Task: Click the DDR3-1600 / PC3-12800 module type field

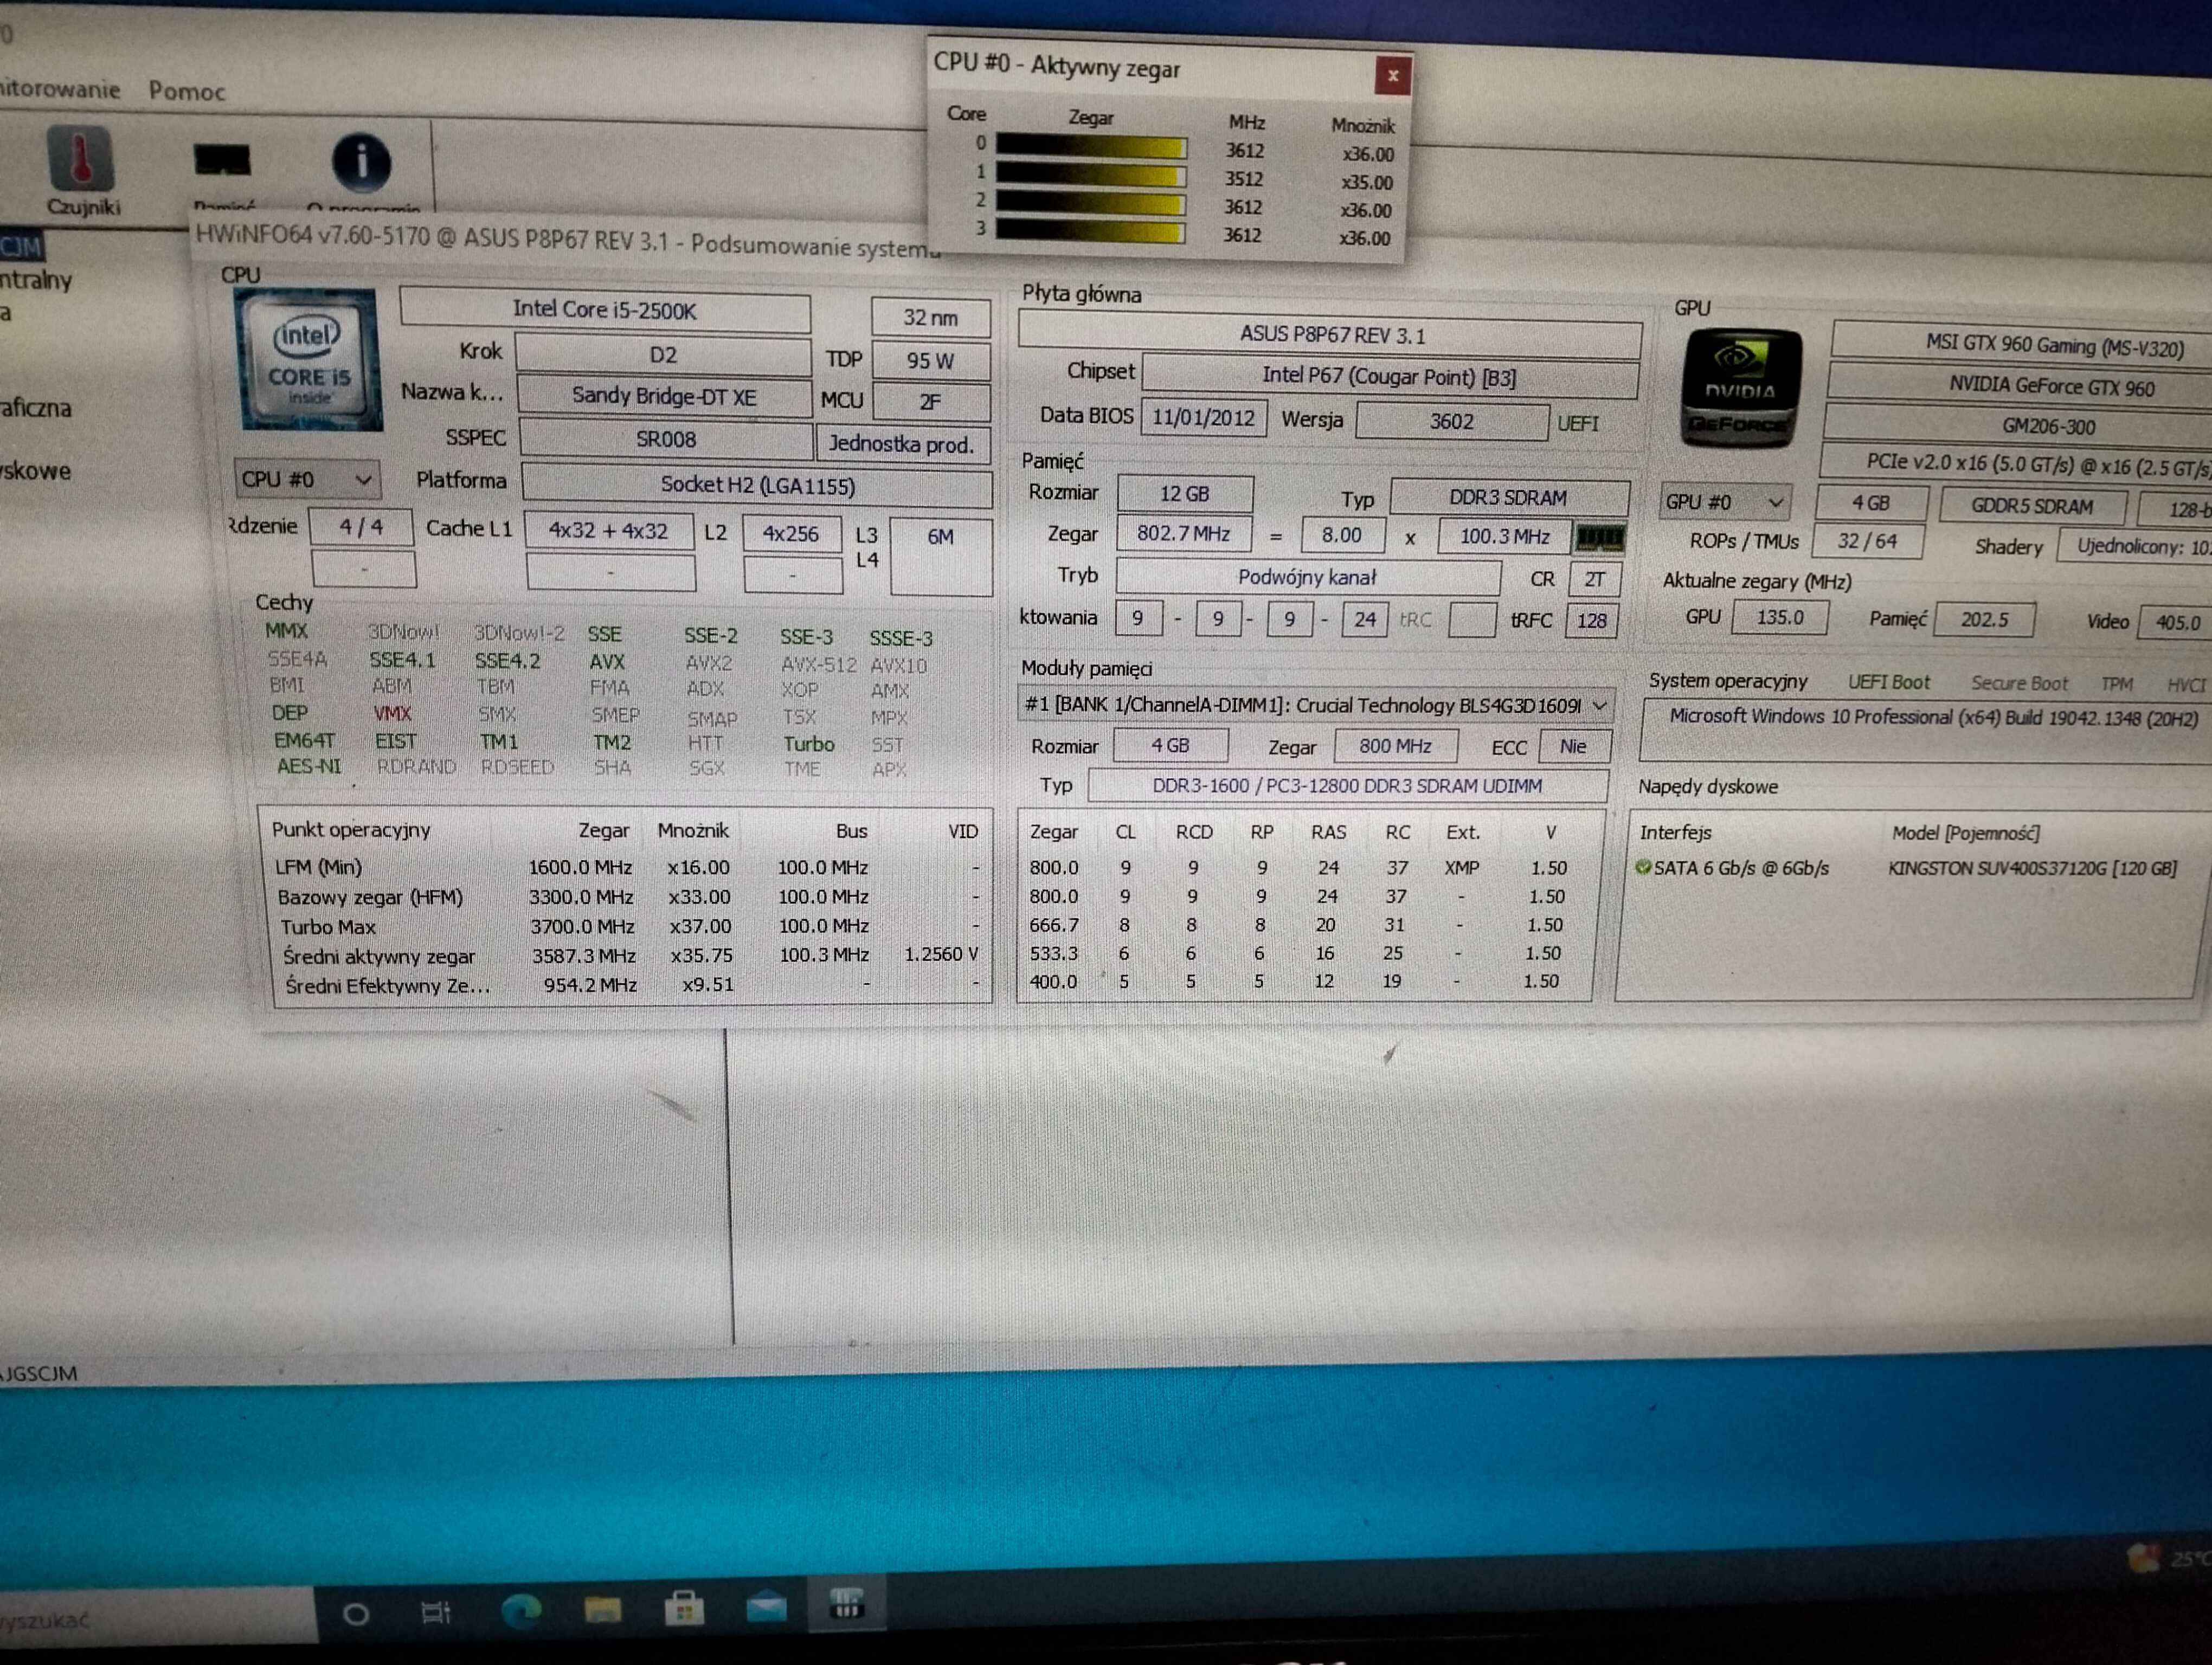Action: click(x=1347, y=785)
